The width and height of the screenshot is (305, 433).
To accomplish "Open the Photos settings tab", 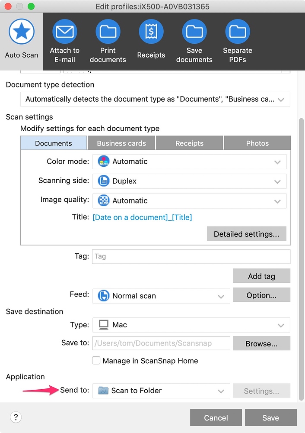I will tap(257, 143).
